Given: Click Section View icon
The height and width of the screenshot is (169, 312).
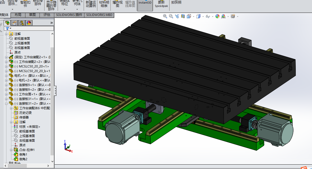Looking at the screenshot, I should point(183,16).
